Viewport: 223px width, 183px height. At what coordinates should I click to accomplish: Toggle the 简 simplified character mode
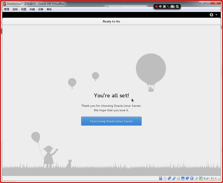164,7
